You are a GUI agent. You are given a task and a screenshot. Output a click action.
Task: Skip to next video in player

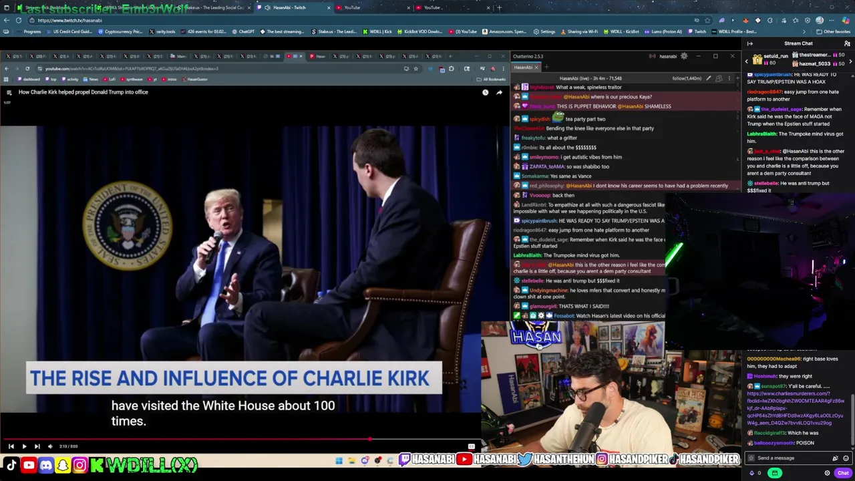click(37, 446)
